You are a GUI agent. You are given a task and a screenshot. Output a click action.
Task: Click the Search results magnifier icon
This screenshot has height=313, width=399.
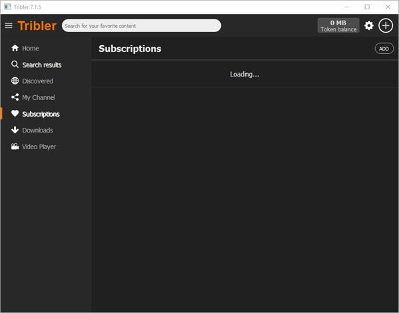[15, 64]
